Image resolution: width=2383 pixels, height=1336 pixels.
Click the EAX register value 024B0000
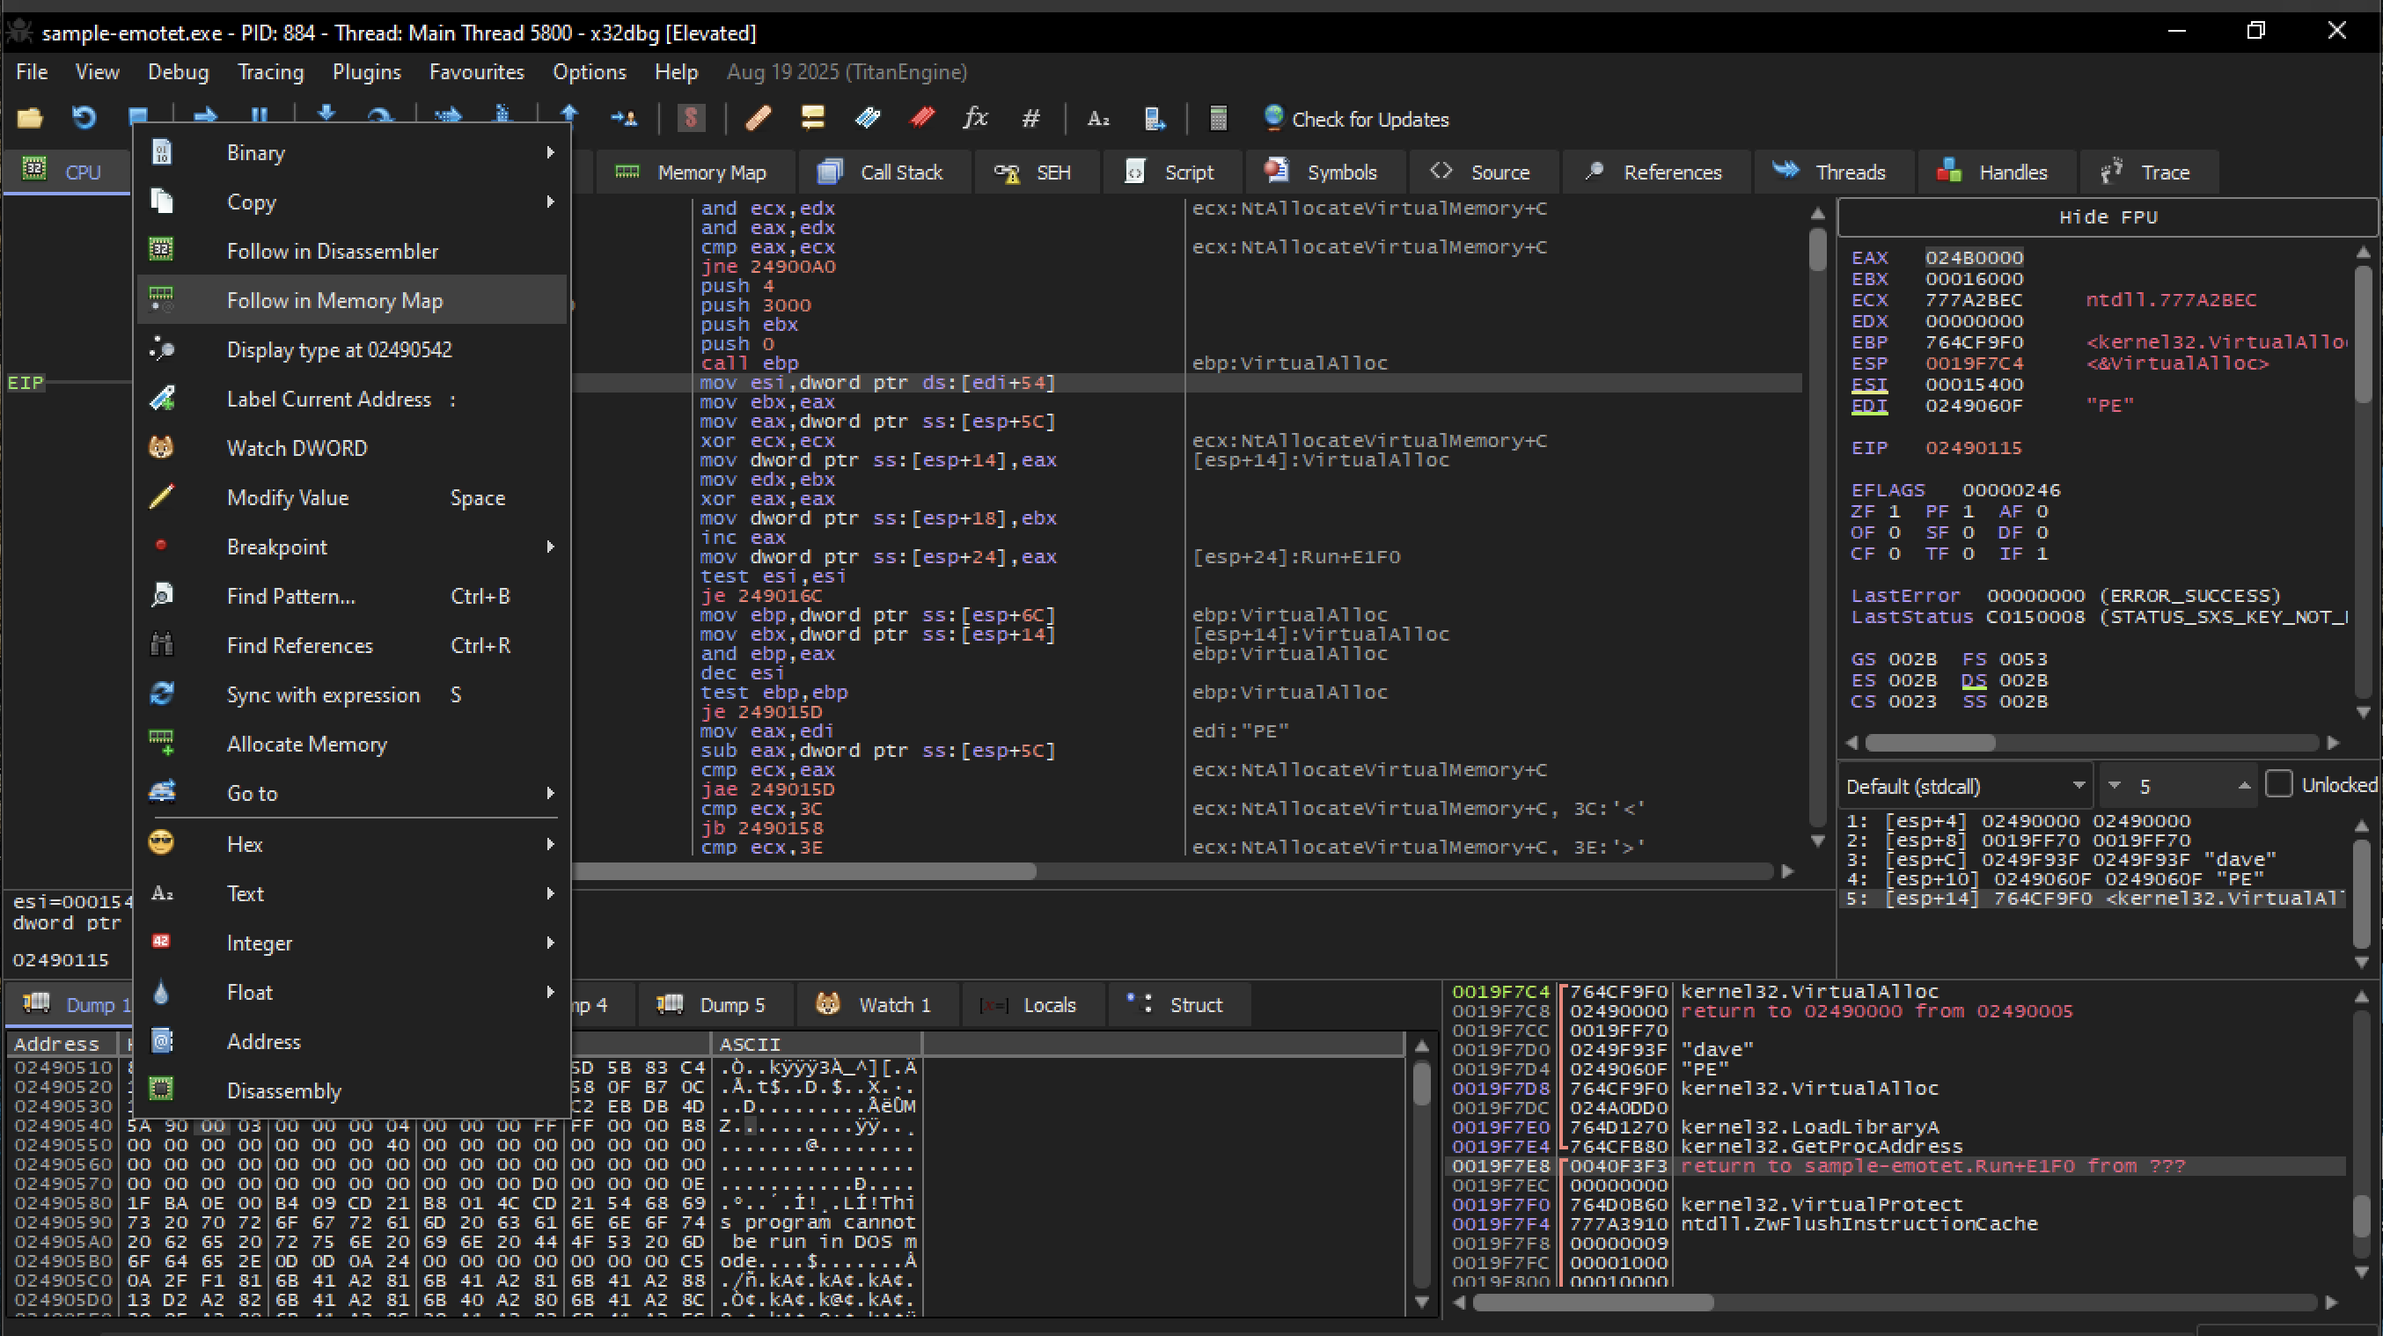tap(1974, 257)
